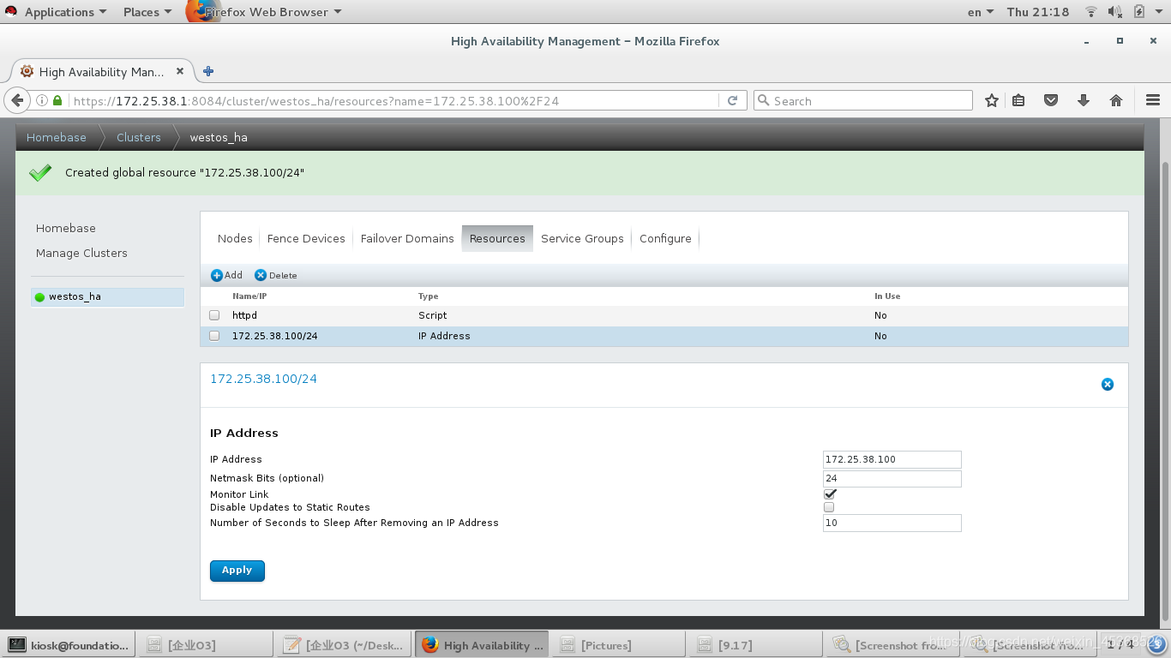Click the IP Address input field

coord(892,459)
